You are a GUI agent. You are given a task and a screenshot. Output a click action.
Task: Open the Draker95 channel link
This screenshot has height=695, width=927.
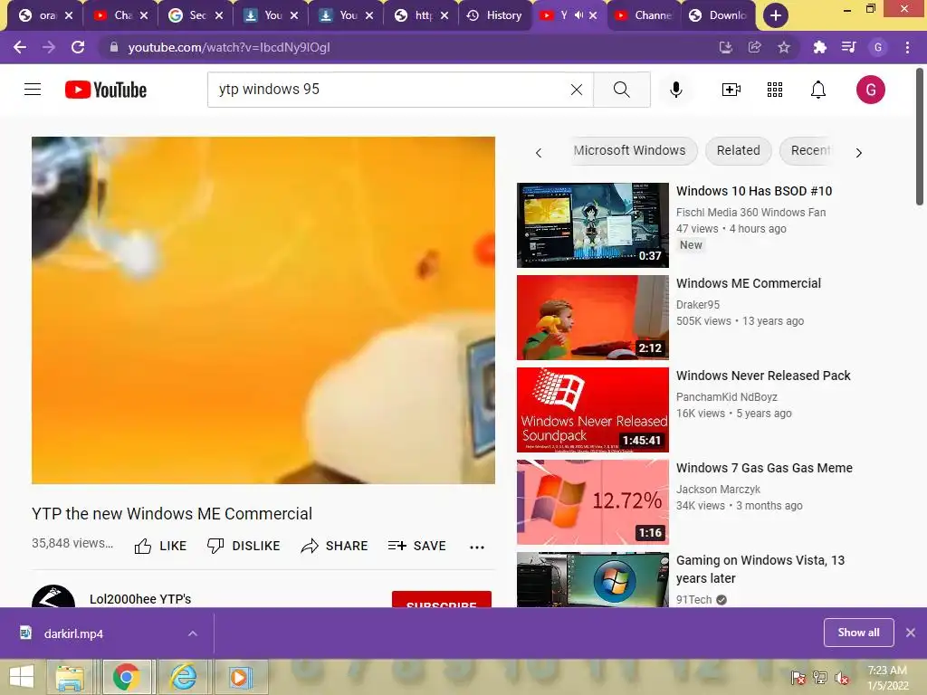click(698, 304)
